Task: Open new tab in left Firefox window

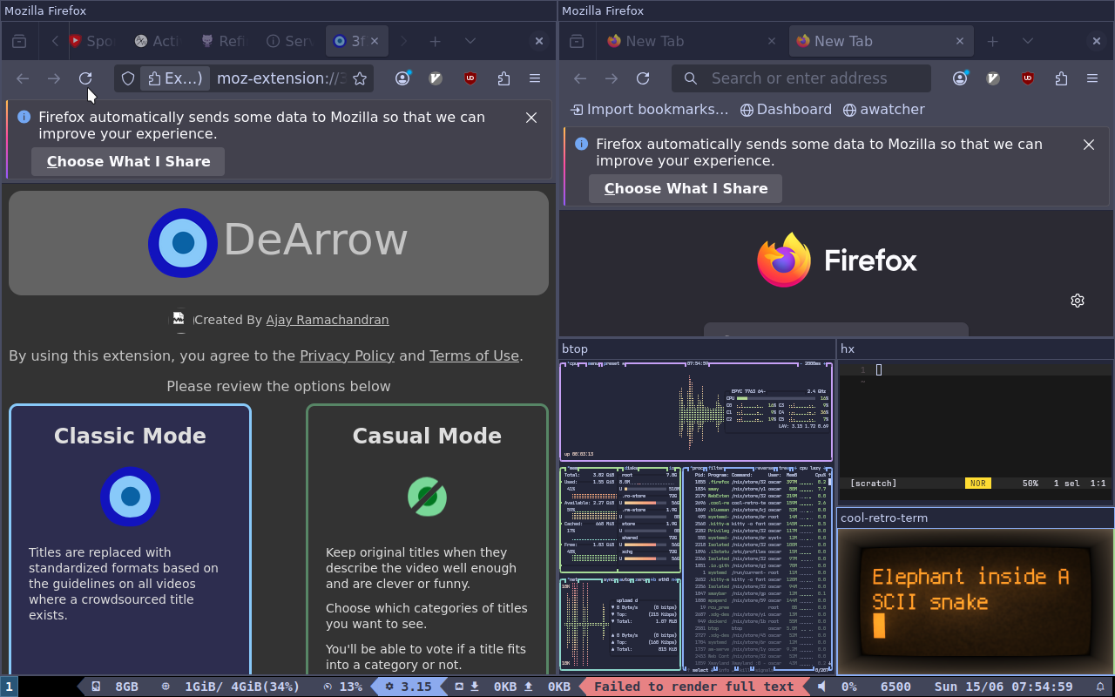Action: click(x=435, y=41)
